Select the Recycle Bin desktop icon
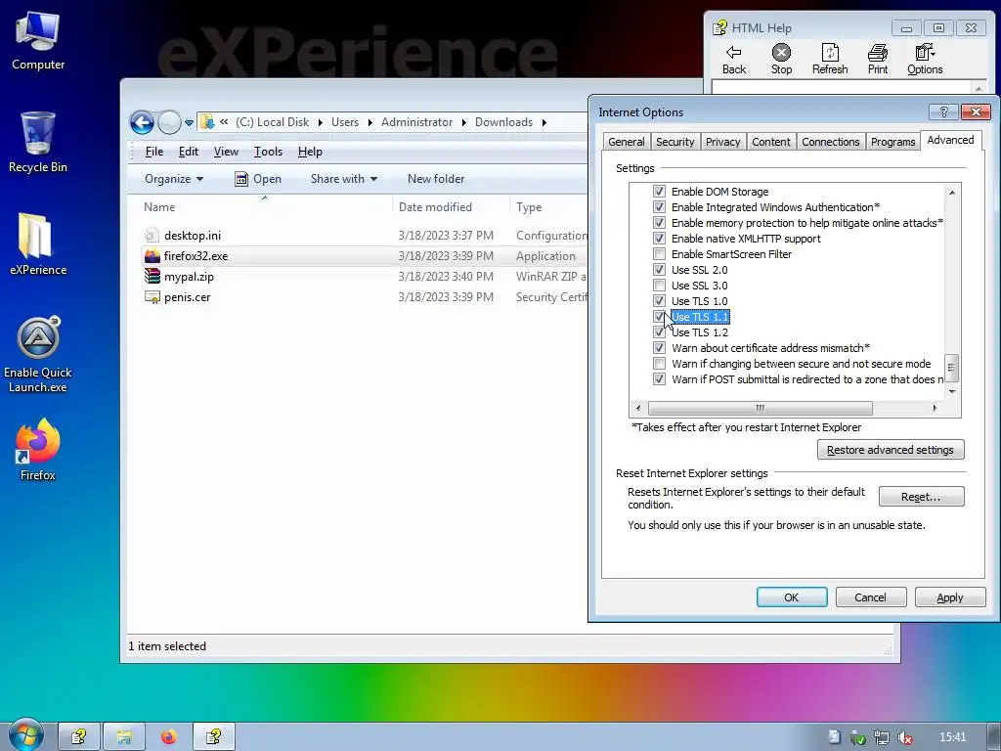1001x751 pixels. click(38, 142)
